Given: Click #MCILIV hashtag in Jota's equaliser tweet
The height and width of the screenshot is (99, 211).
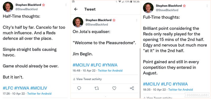Looking at the screenshot, I should [81, 65].
